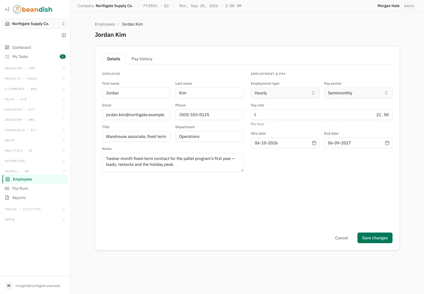Click Save changes button
Image resolution: width=424 pixels, height=294 pixels.
tap(375, 238)
